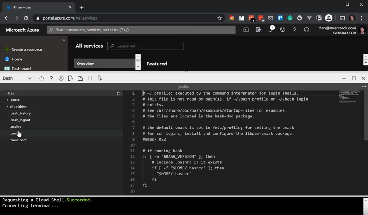The width and height of the screenshot is (368, 215).
Task: Go to Home in Azure sidebar
Action: (17, 59)
